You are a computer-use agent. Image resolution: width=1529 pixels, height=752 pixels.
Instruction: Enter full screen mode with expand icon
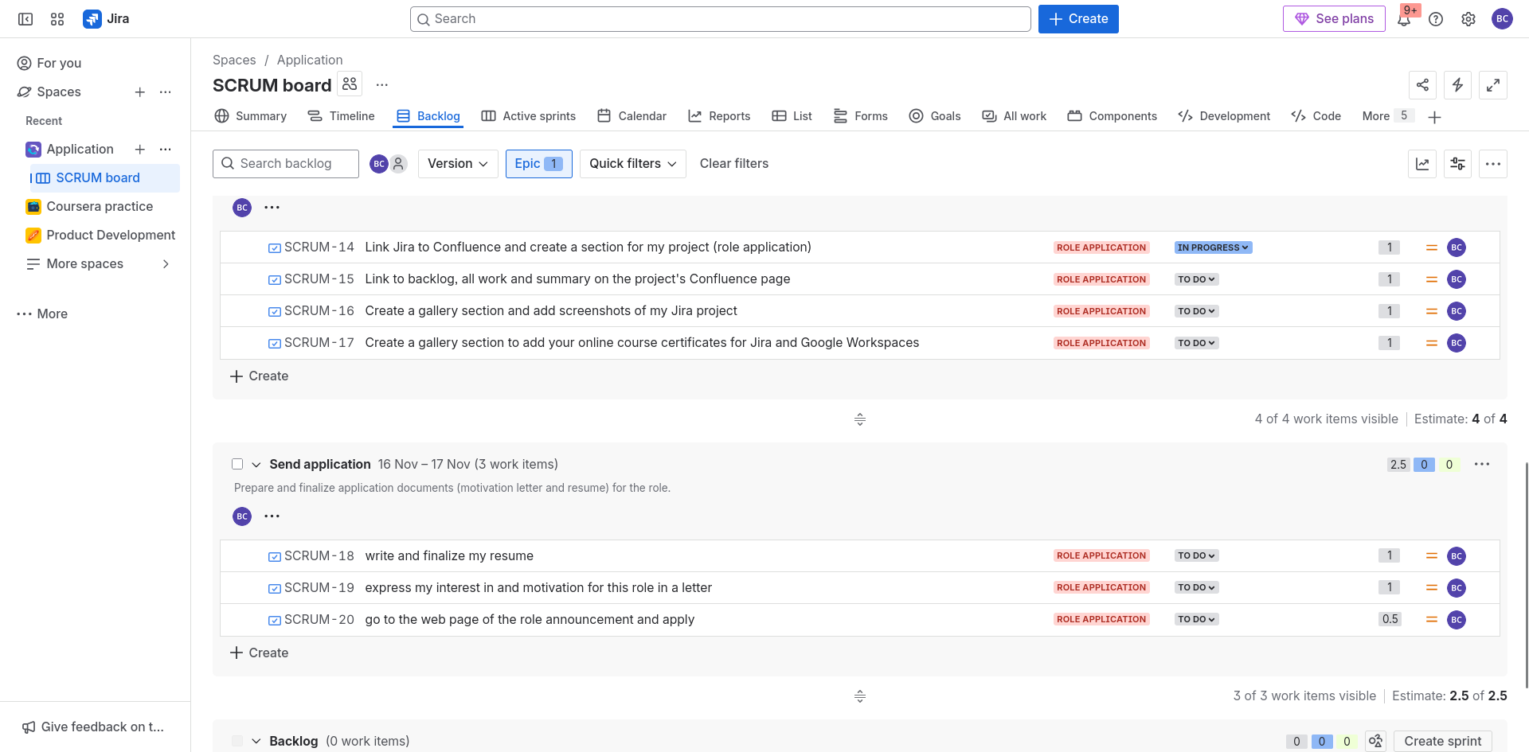pyautogui.click(x=1492, y=84)
